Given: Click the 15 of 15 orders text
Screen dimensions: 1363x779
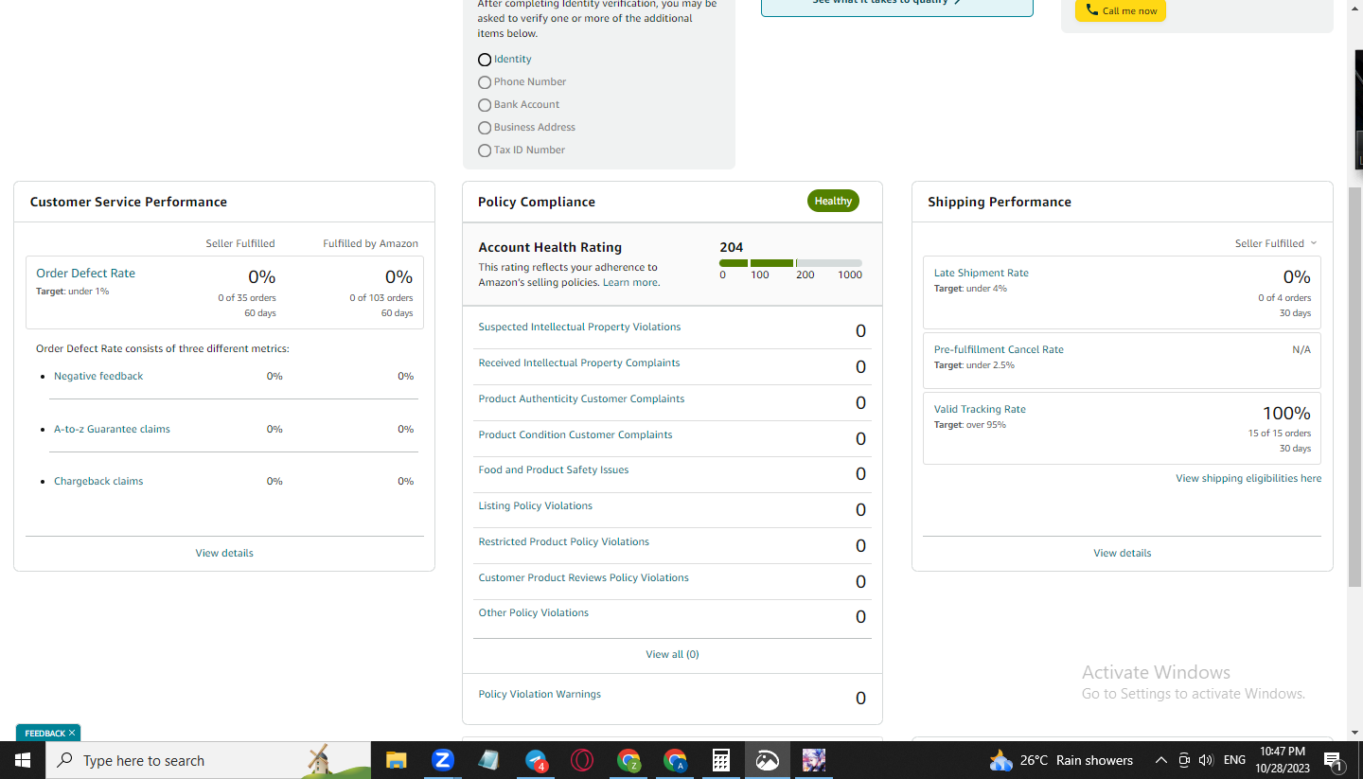Looking at the screenshot, I should (x=1280, y=434).
